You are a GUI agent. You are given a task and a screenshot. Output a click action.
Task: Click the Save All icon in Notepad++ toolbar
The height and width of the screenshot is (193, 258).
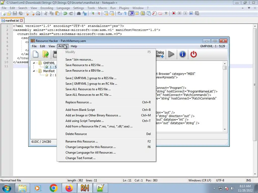[x=21, y=14]
